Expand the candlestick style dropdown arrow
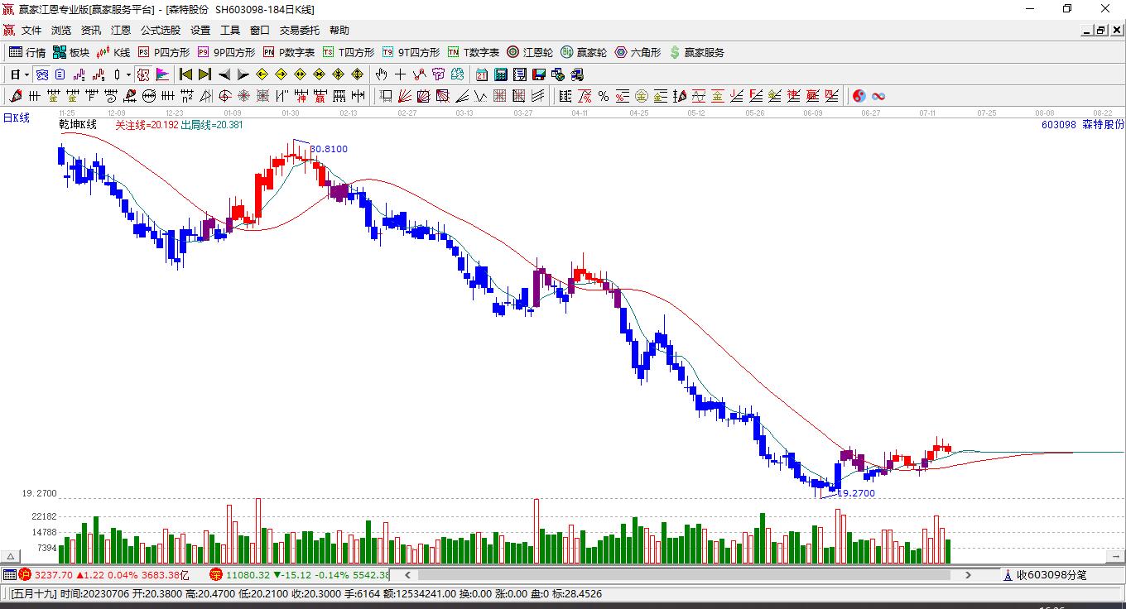1126x609 pixels. (x=128, y=74)
